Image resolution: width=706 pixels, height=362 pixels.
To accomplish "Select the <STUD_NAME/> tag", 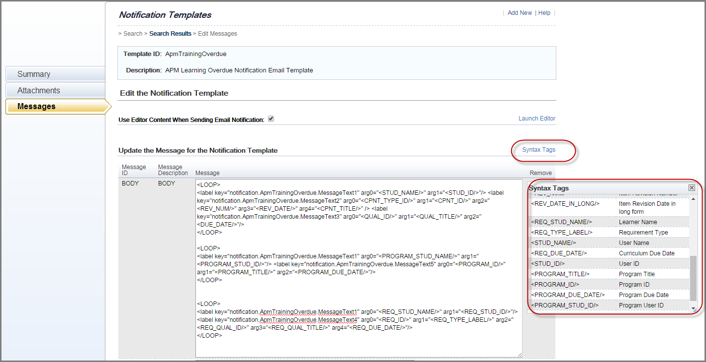I will [553, 243].
